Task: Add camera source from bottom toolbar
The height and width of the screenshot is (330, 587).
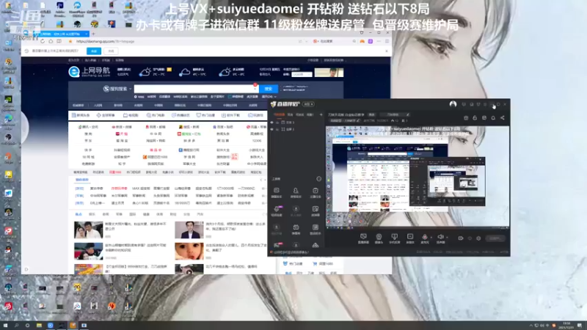Action: click(x=379, y=238)
